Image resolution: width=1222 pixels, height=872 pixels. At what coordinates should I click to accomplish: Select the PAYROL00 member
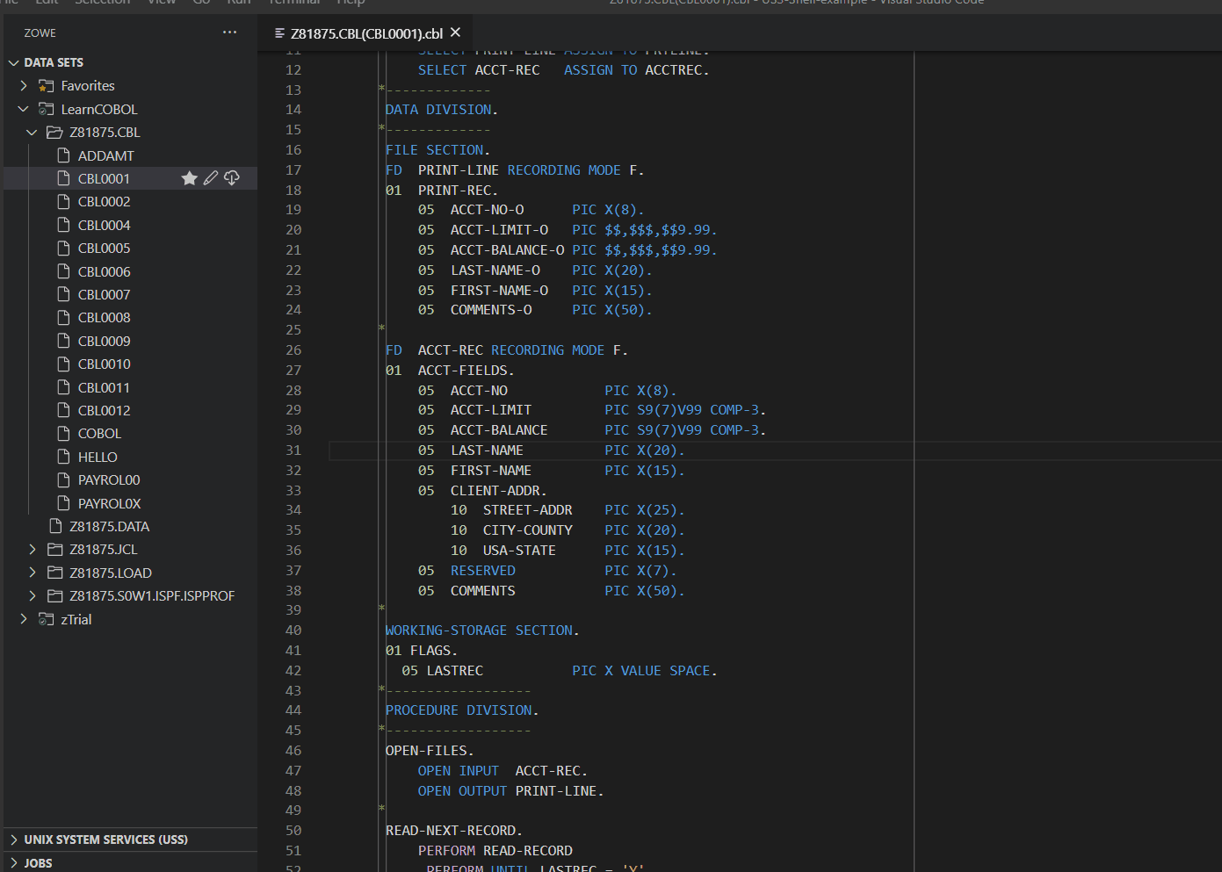pyautogui.click(x=107, y=479)
